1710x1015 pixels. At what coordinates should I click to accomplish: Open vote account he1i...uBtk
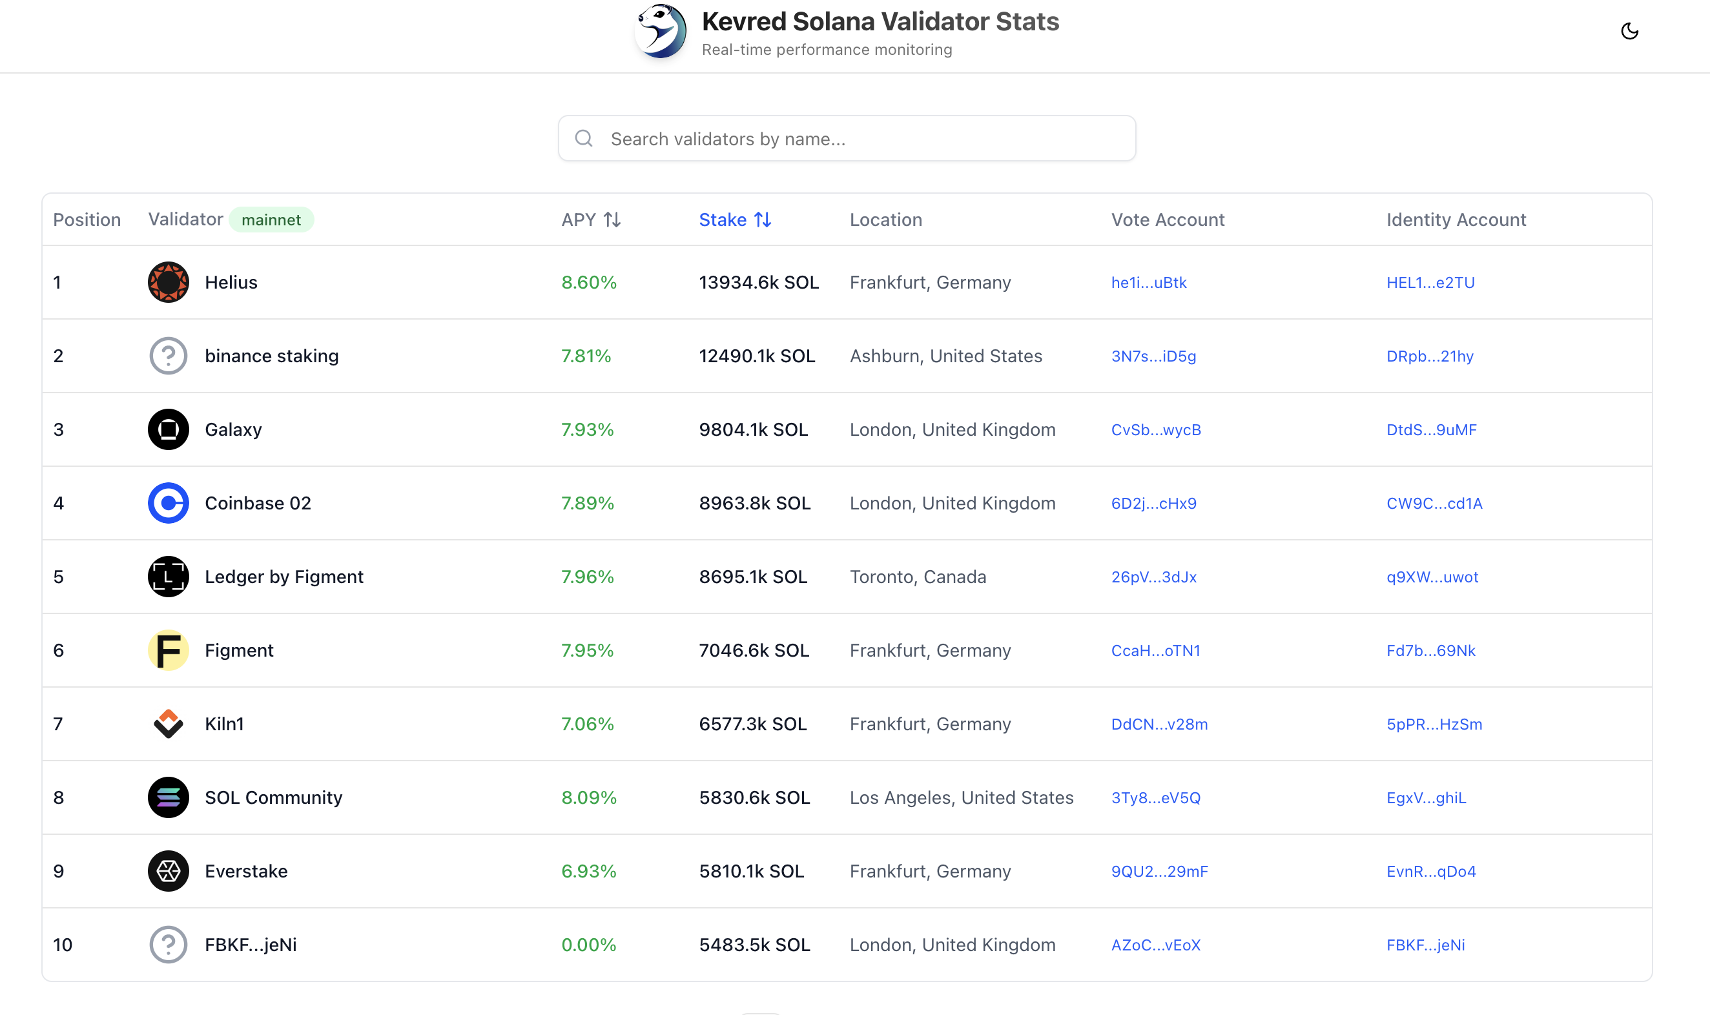click(1148, 282)
